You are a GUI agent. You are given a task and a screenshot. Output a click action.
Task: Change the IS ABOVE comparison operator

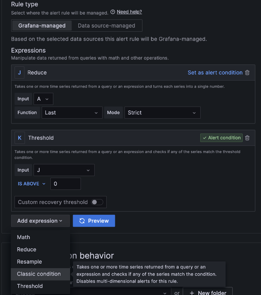[x=32, y=183]
